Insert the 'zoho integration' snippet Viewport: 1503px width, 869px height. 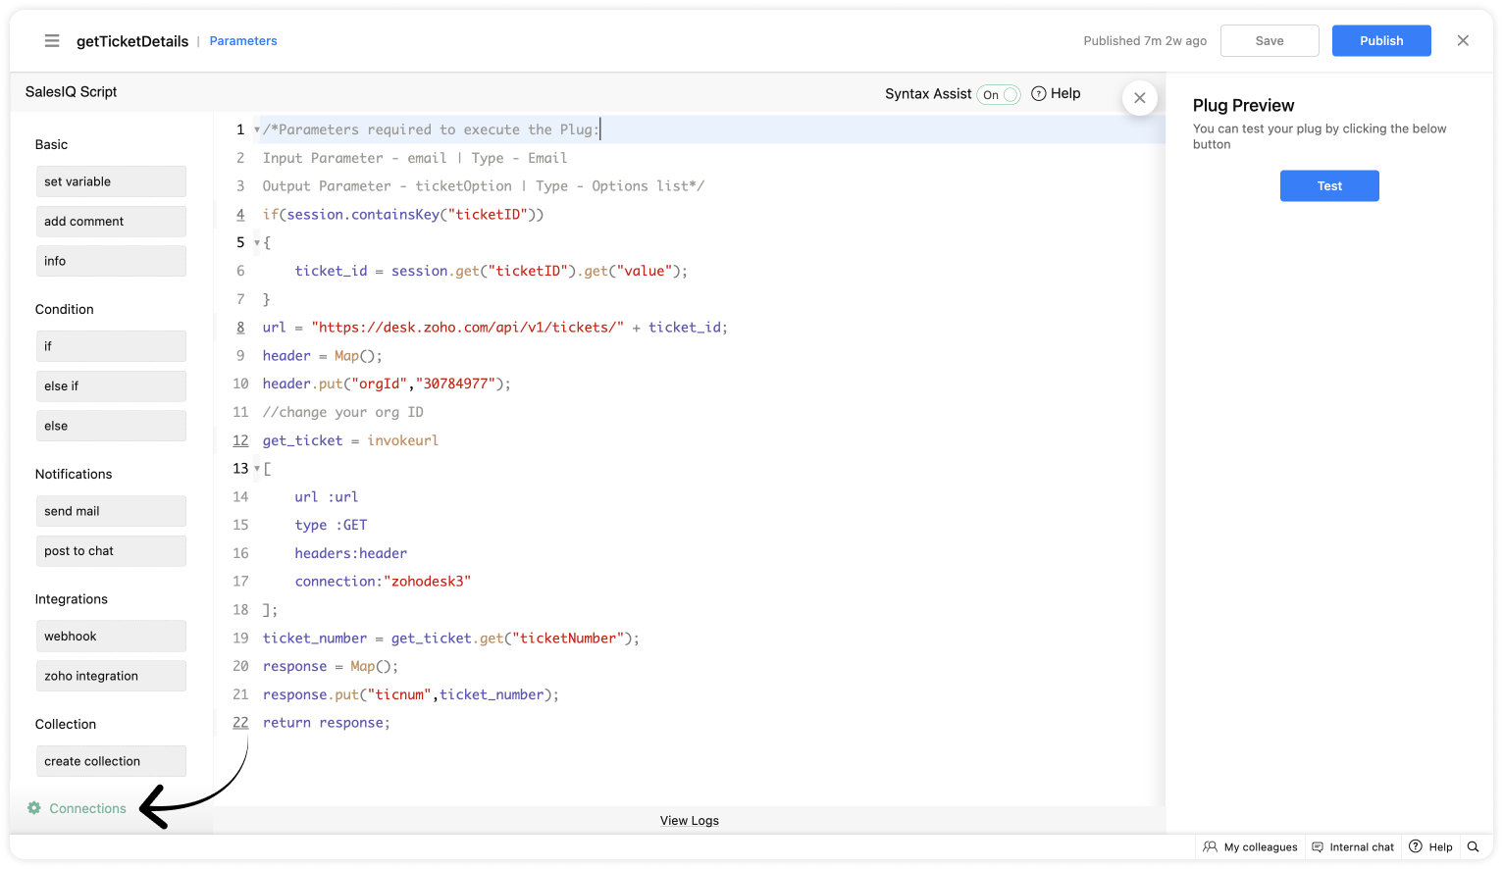coord(111,676)
